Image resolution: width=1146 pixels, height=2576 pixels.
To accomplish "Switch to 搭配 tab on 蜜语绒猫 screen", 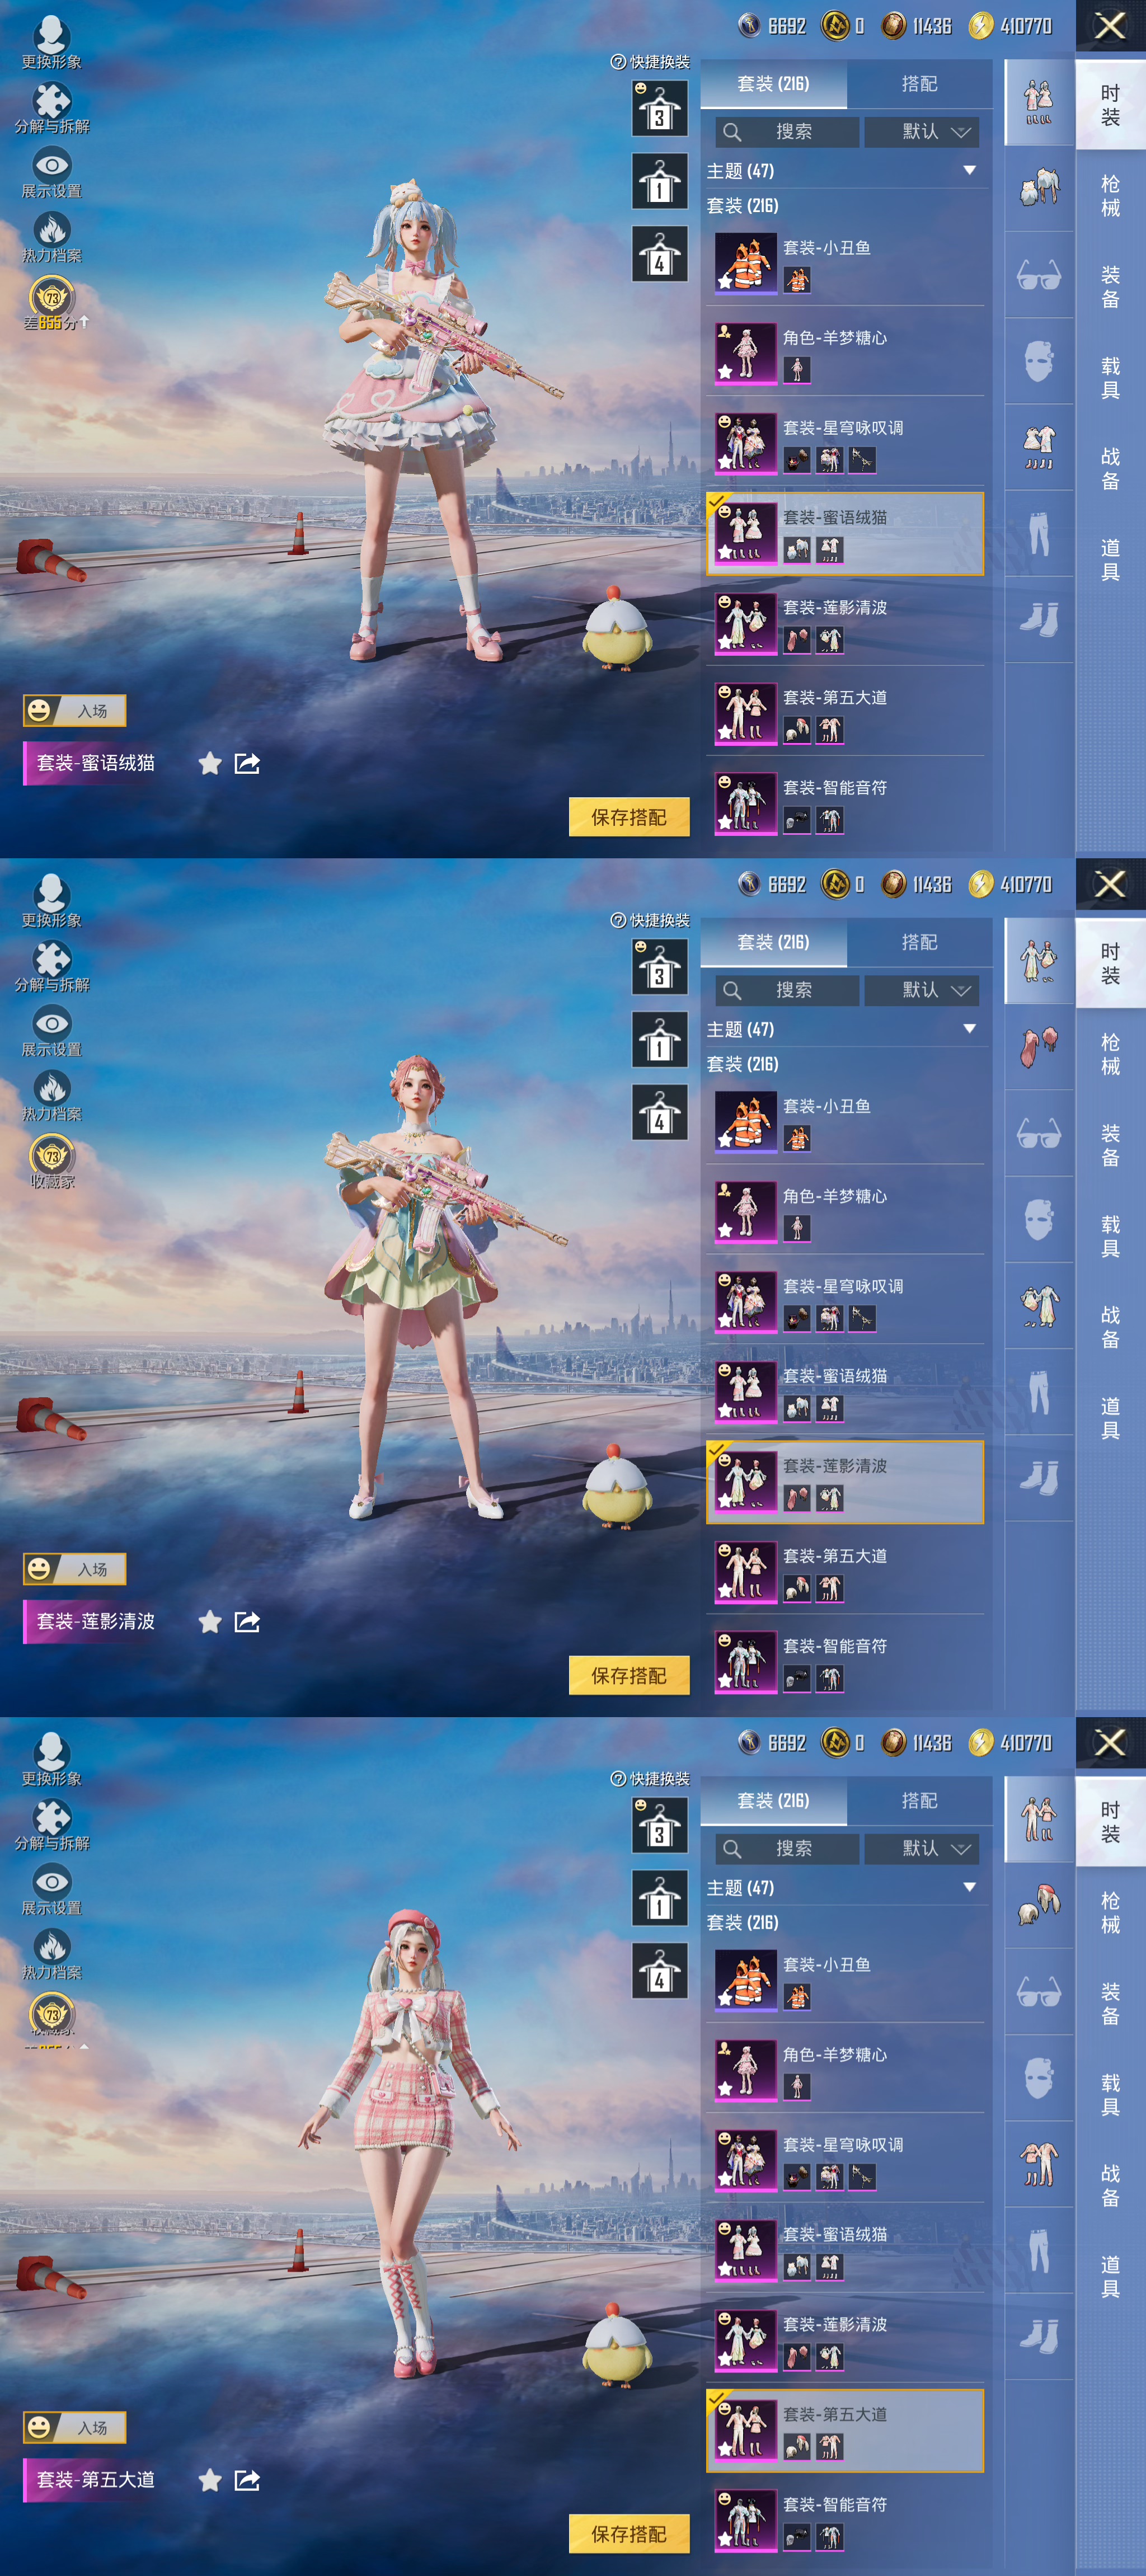I will [x=919, y=84].
